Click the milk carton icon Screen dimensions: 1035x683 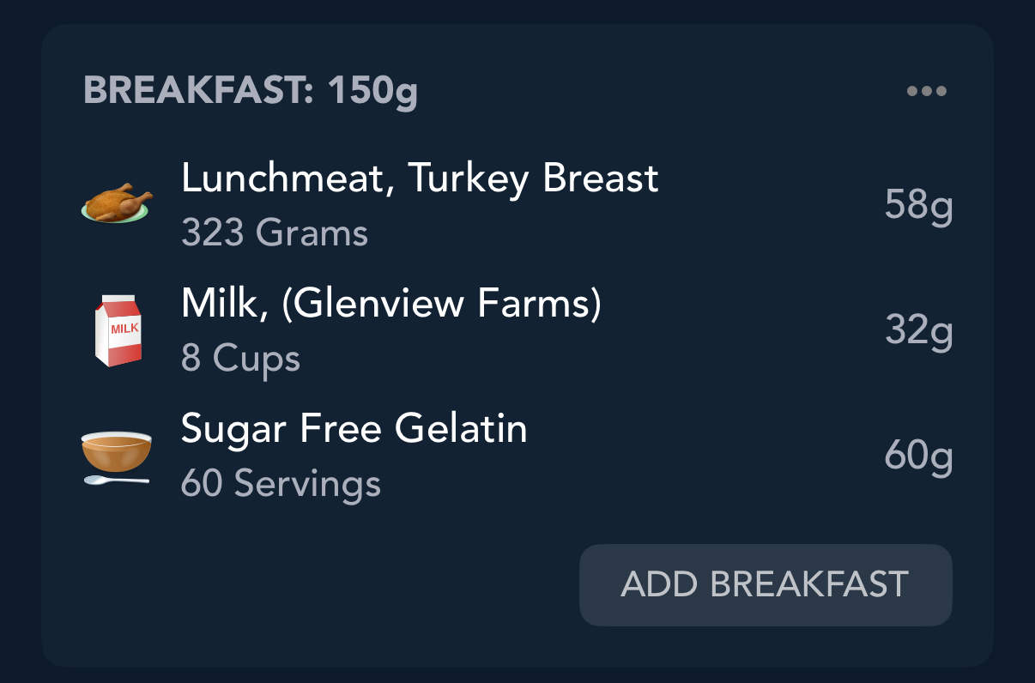click(118, 330)
